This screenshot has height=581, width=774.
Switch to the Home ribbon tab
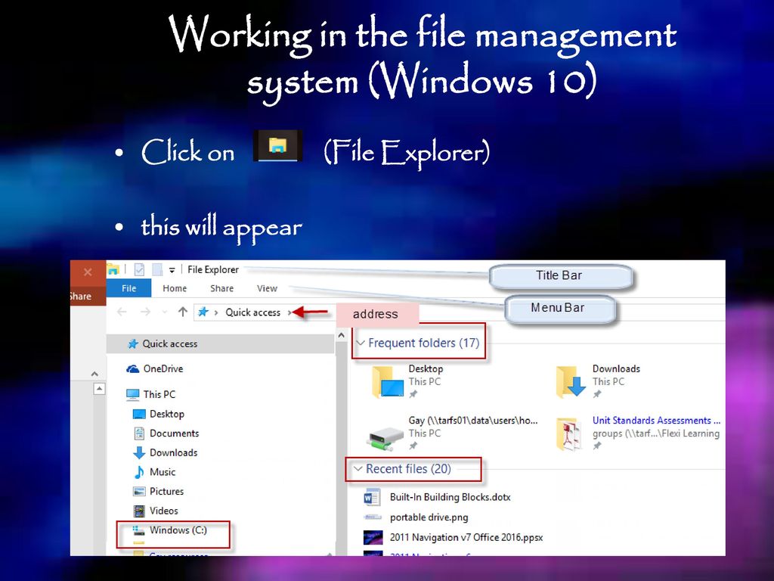(x=175, y=288)
